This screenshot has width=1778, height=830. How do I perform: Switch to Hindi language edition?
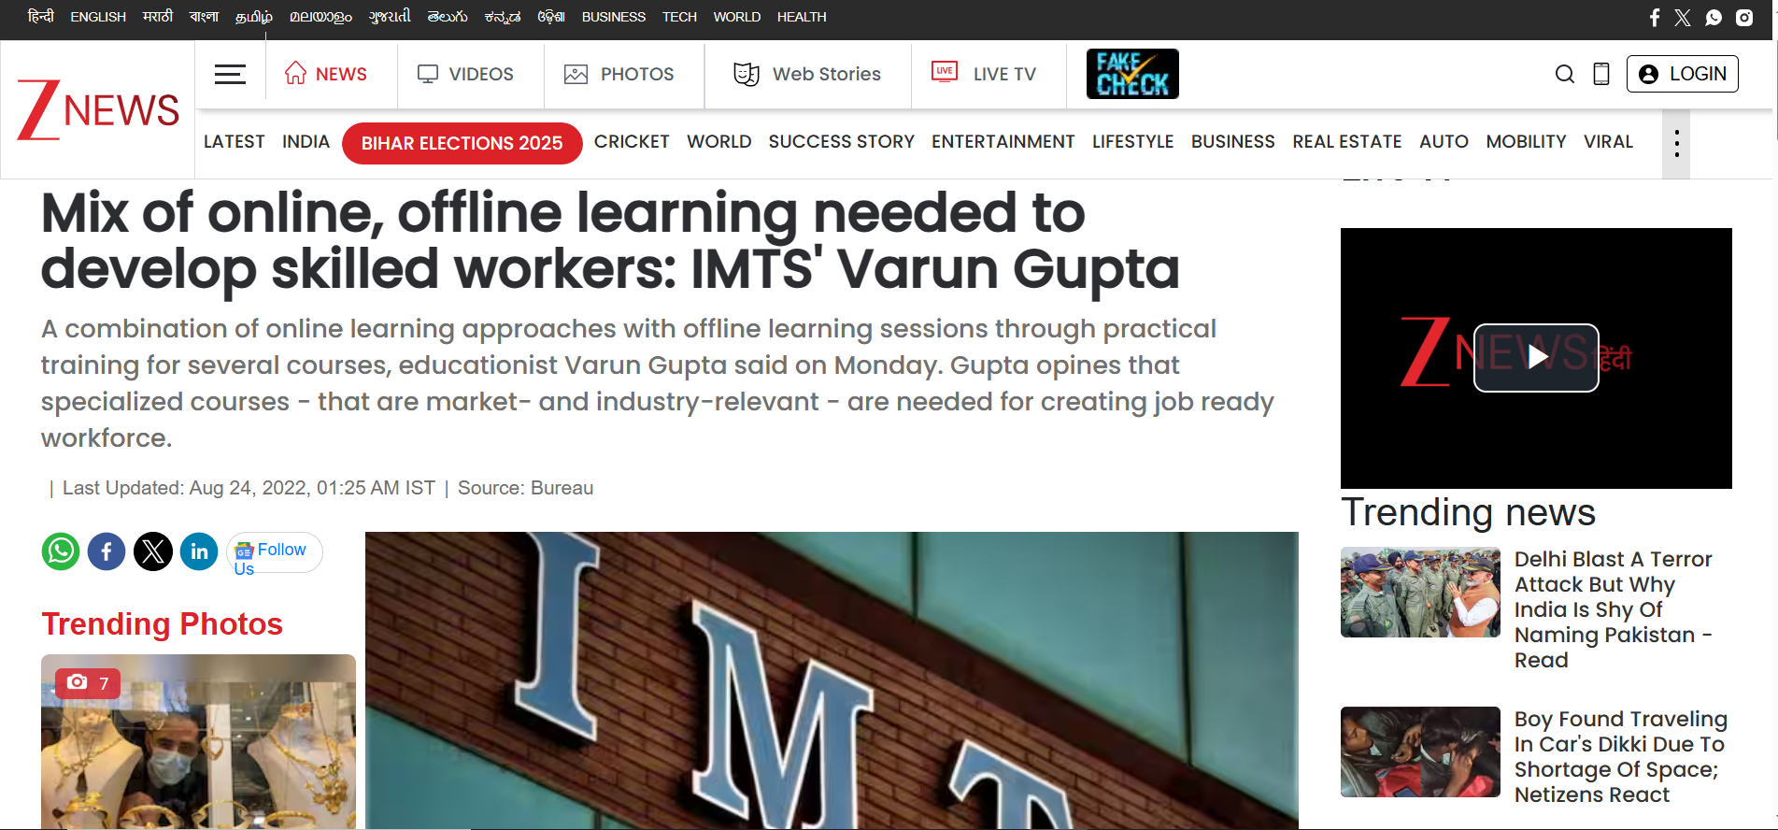pos(40,17)
